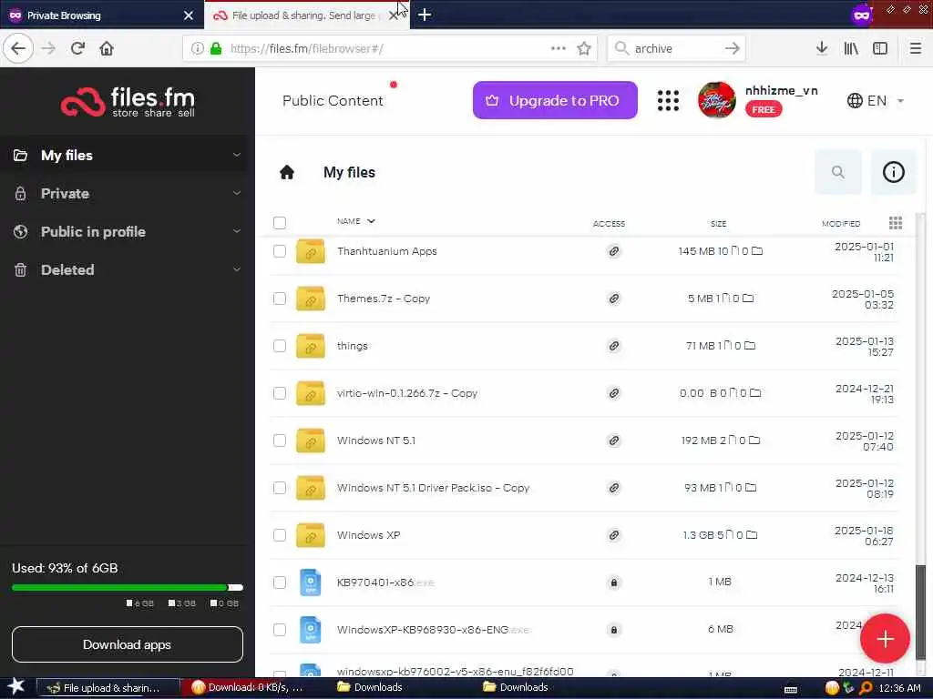Check the Windows NT 5.1 checkbox

tap(280, 441)
